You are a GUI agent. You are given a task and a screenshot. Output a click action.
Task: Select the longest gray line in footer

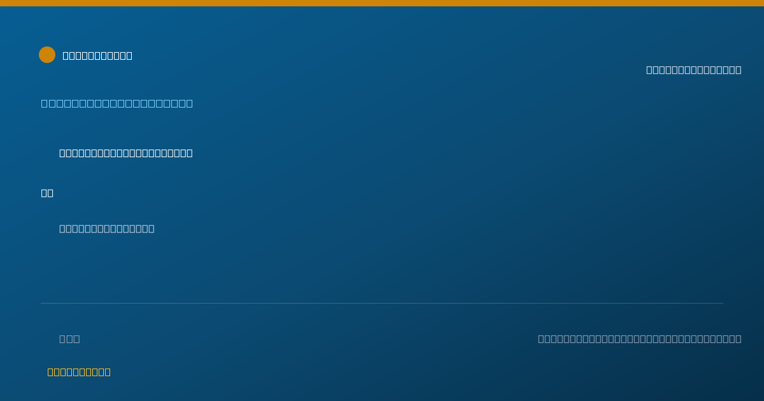tap(639, 339)
